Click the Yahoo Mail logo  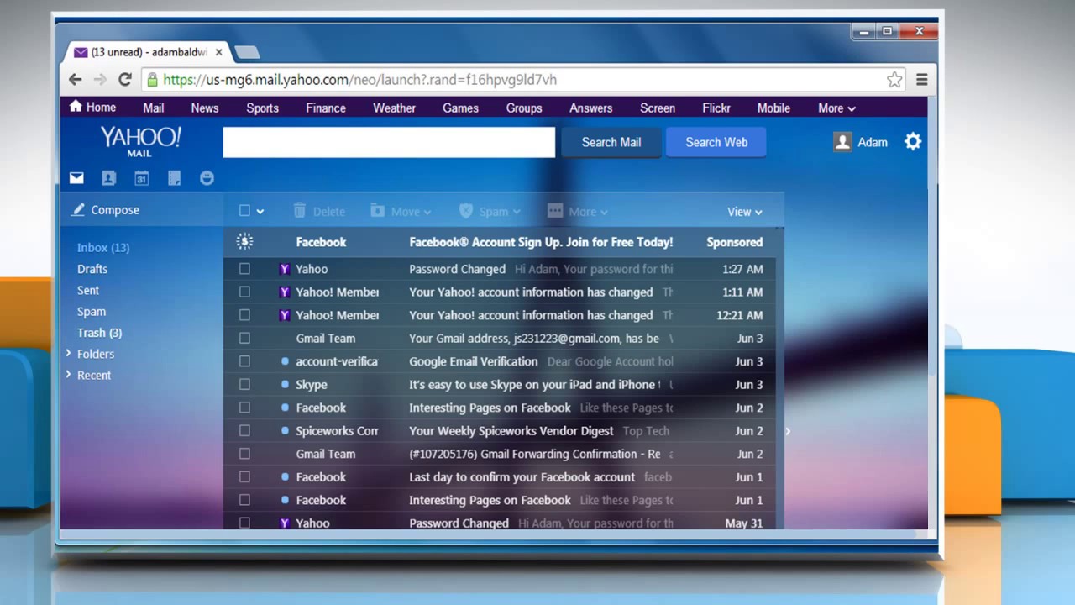coord(140,141)
